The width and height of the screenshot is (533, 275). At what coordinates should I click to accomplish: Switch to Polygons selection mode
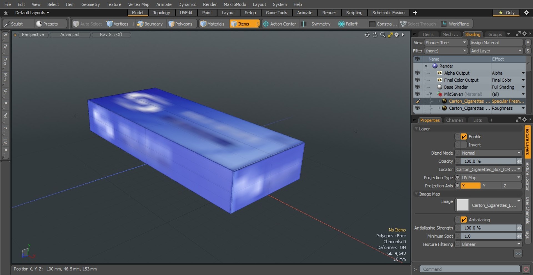point(180,24)
